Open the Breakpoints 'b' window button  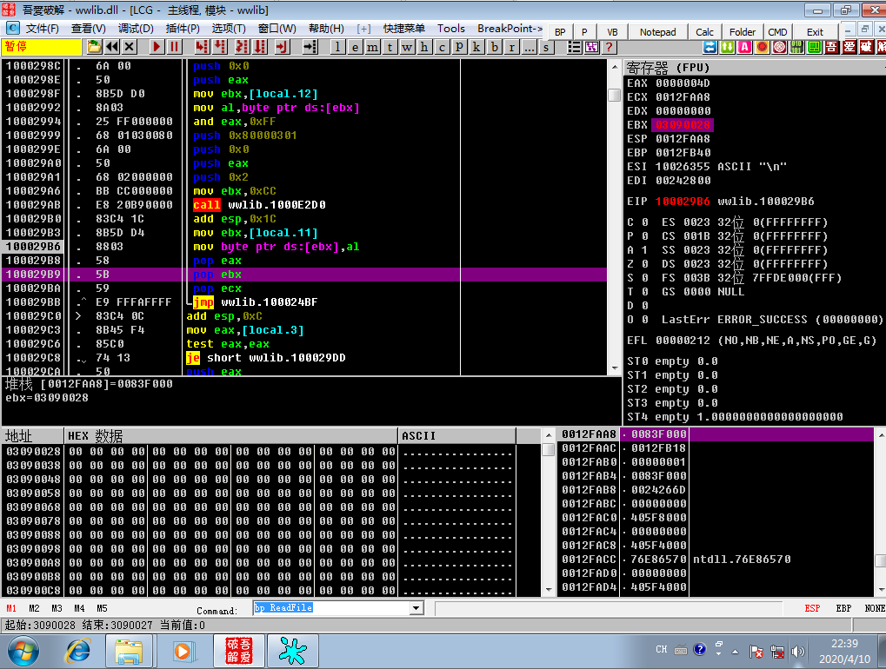point(495,48)
